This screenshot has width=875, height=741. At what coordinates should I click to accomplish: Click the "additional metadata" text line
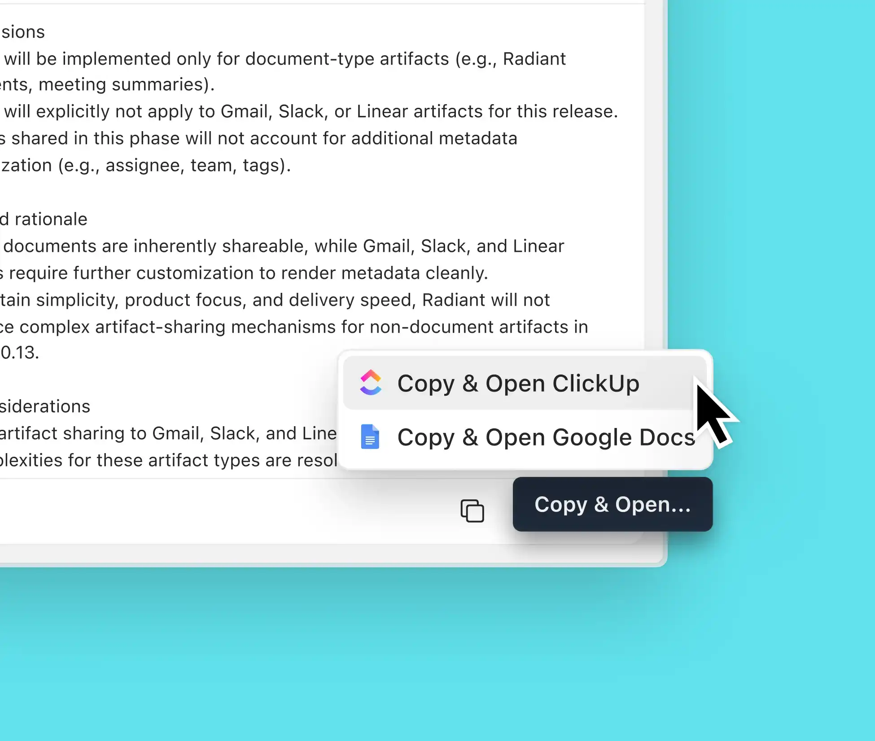259,138
